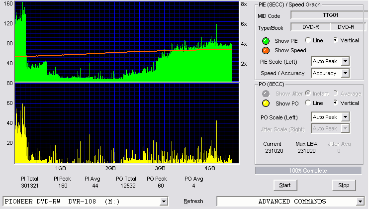Toggle the yellow Show PO indicator
This screenshot has width=369, height=209.
point(266,104)
